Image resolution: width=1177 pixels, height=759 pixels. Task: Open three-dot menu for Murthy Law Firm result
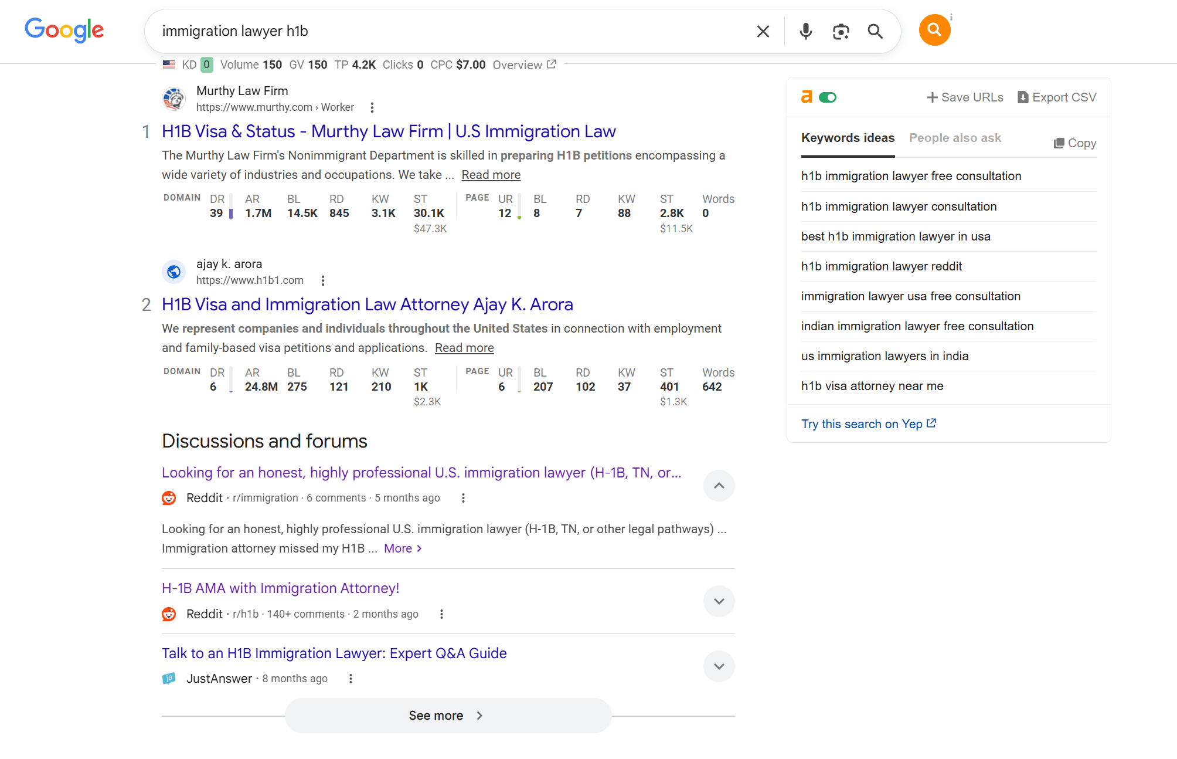372,107
